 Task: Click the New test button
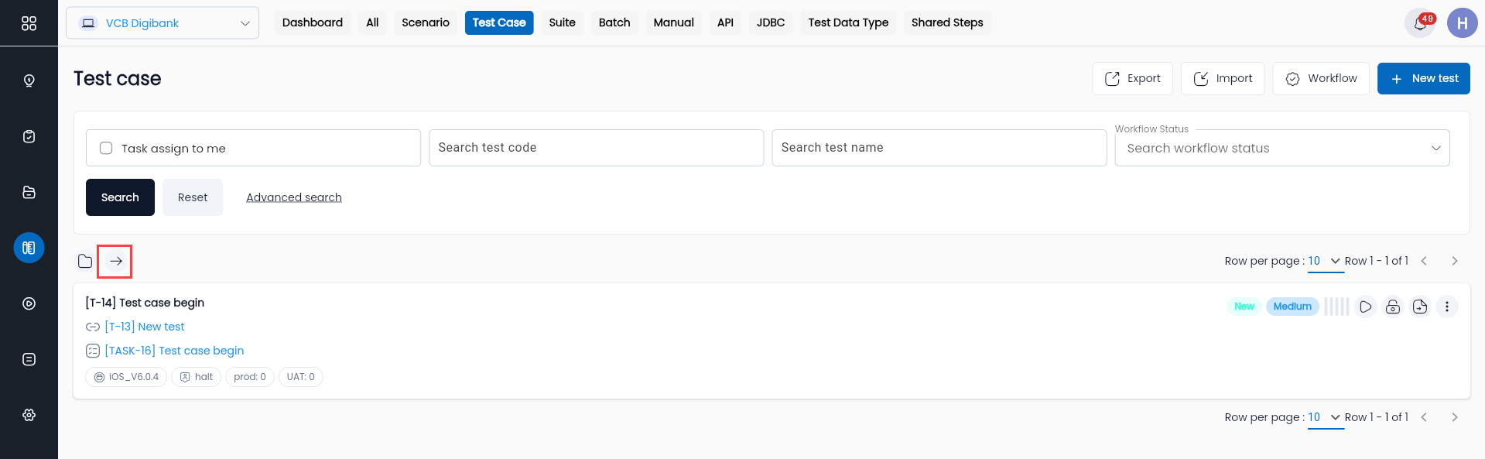[x=1424, y=78]
